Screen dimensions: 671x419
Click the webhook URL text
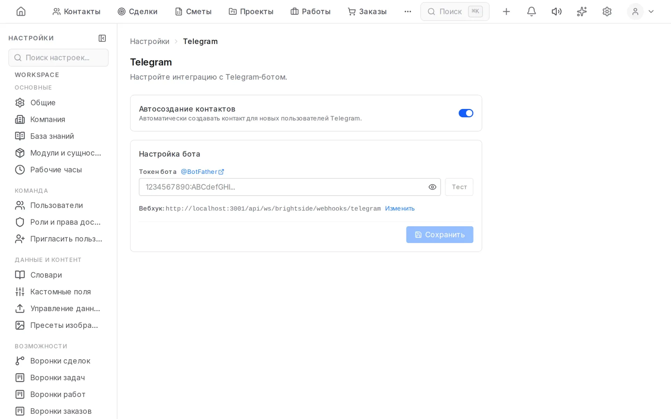[273, 209]
